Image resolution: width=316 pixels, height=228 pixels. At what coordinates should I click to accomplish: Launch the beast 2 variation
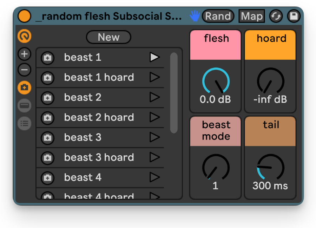pos(154,97)
